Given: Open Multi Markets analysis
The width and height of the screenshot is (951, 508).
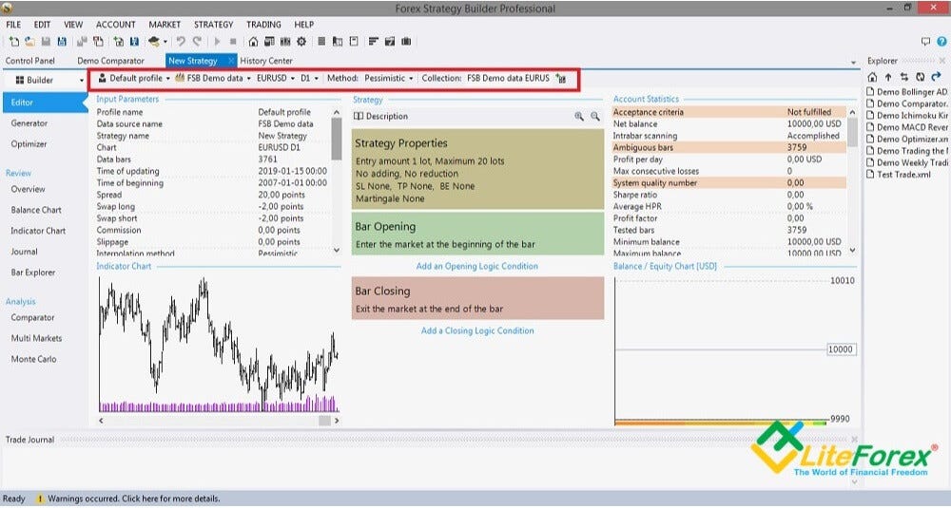Looking at the screenshot, I should (x=36, y=338).
